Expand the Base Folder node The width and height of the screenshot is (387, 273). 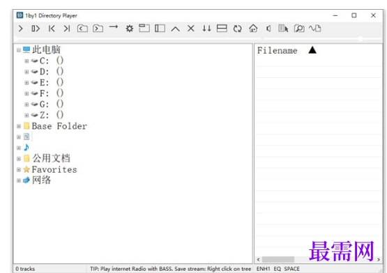pyautogui.click(x=19, y=126)
